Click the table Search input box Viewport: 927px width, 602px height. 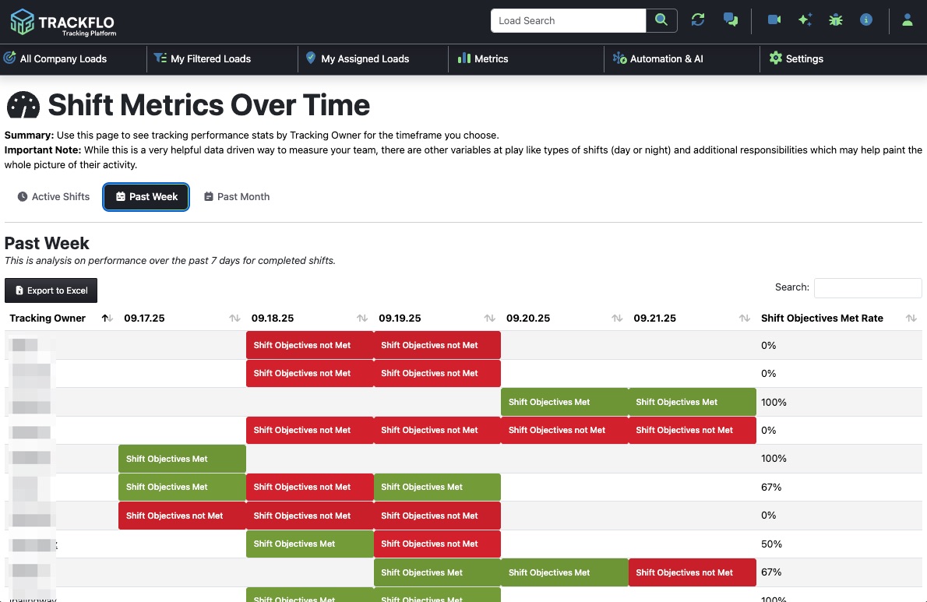867,287
